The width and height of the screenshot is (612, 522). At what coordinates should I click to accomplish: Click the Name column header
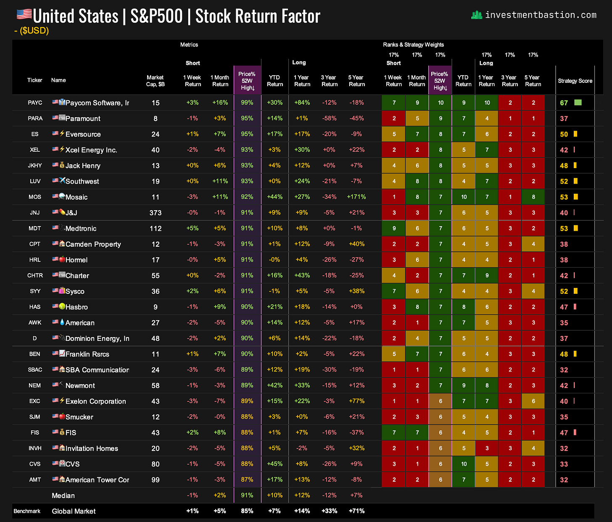point(58,80)
